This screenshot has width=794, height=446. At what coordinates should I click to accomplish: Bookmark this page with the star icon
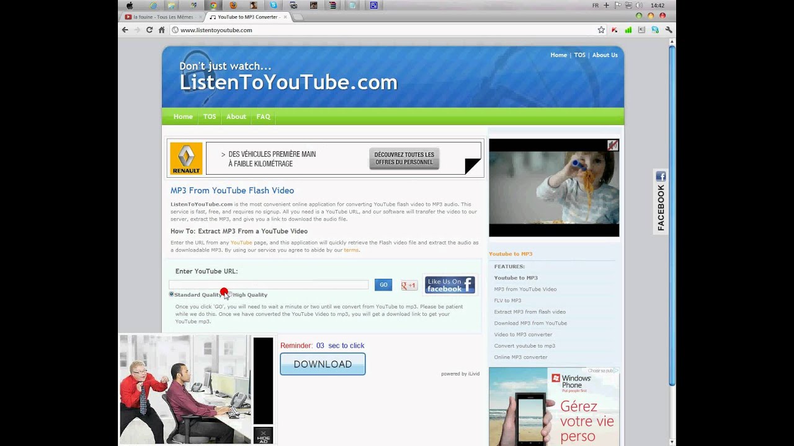click(x=601, y=30)
